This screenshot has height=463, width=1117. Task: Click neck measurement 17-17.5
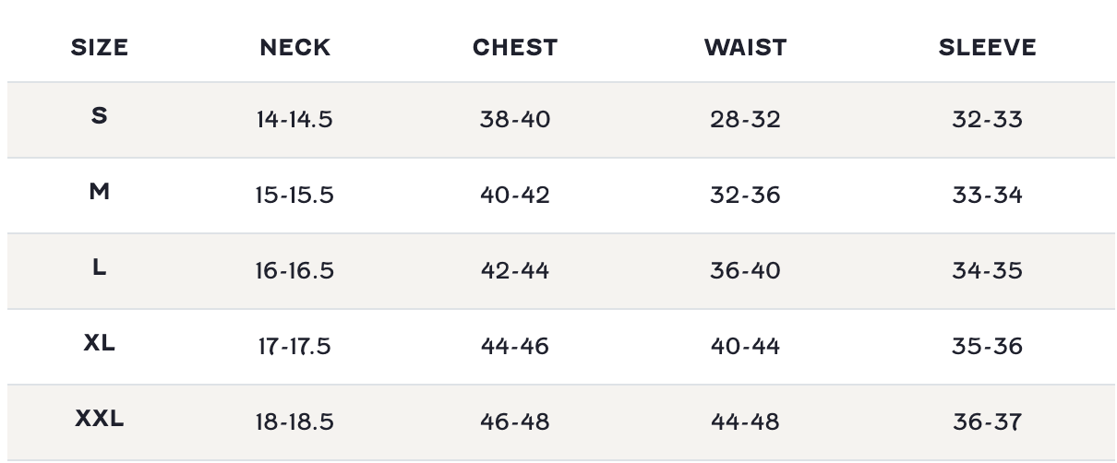(294, 347)
